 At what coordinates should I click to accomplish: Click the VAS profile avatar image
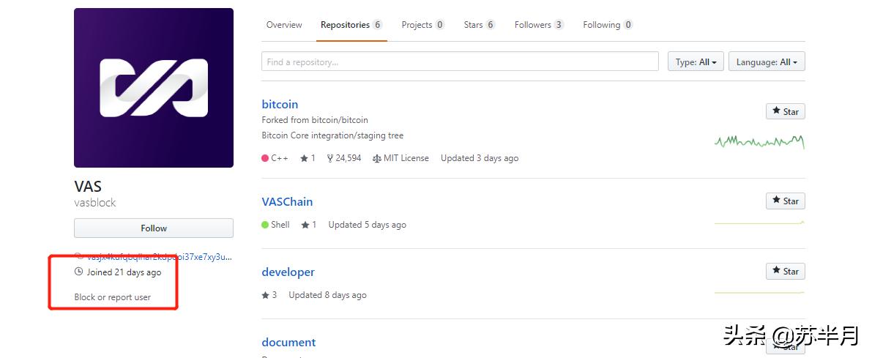pos(154,88)
